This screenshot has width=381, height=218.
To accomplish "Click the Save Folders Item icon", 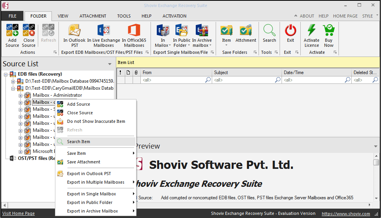I will pos(227,30).
